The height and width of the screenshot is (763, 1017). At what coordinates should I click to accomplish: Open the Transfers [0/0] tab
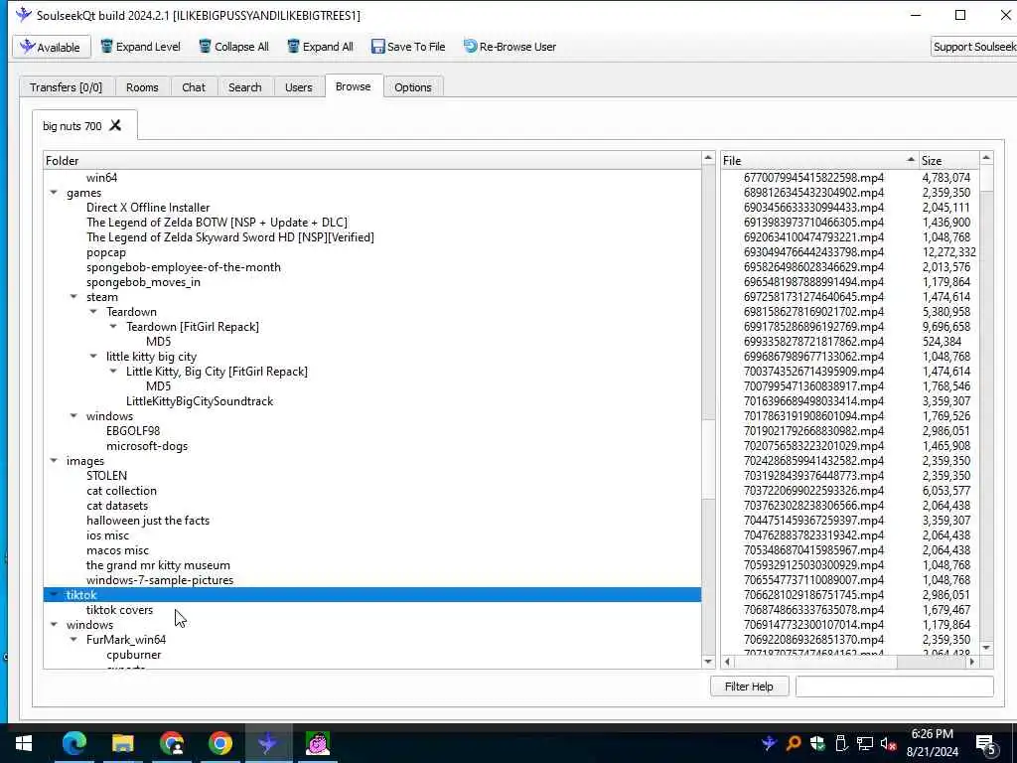click(x=67, y=87)
